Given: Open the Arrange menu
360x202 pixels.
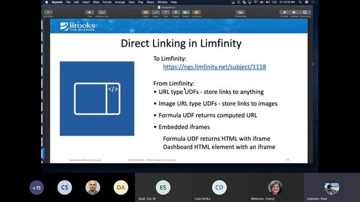Looking at the screenshot, I should pyautogui.click(x=120, y=2).
